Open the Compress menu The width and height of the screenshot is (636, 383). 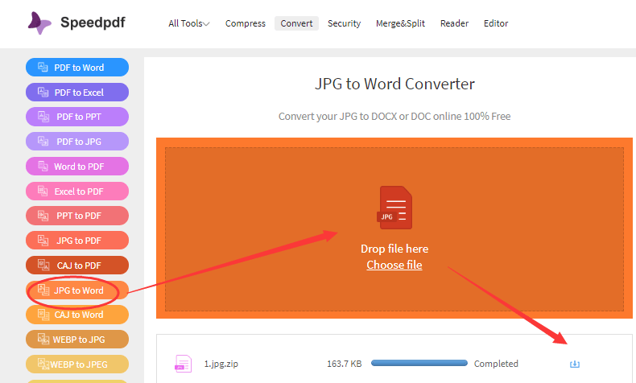(x=246, y=23)
